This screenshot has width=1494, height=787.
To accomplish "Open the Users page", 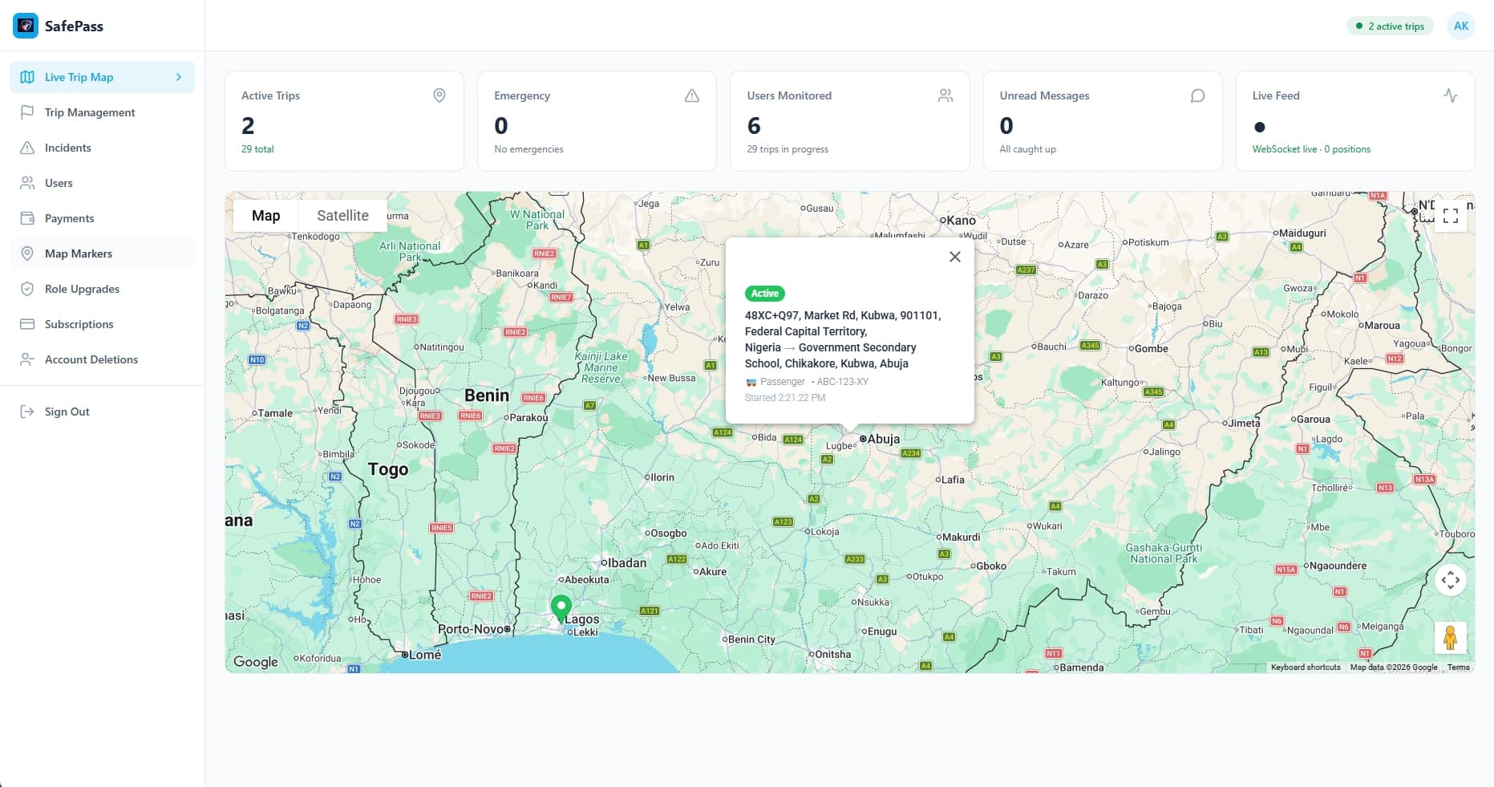I will pos(102,183).
